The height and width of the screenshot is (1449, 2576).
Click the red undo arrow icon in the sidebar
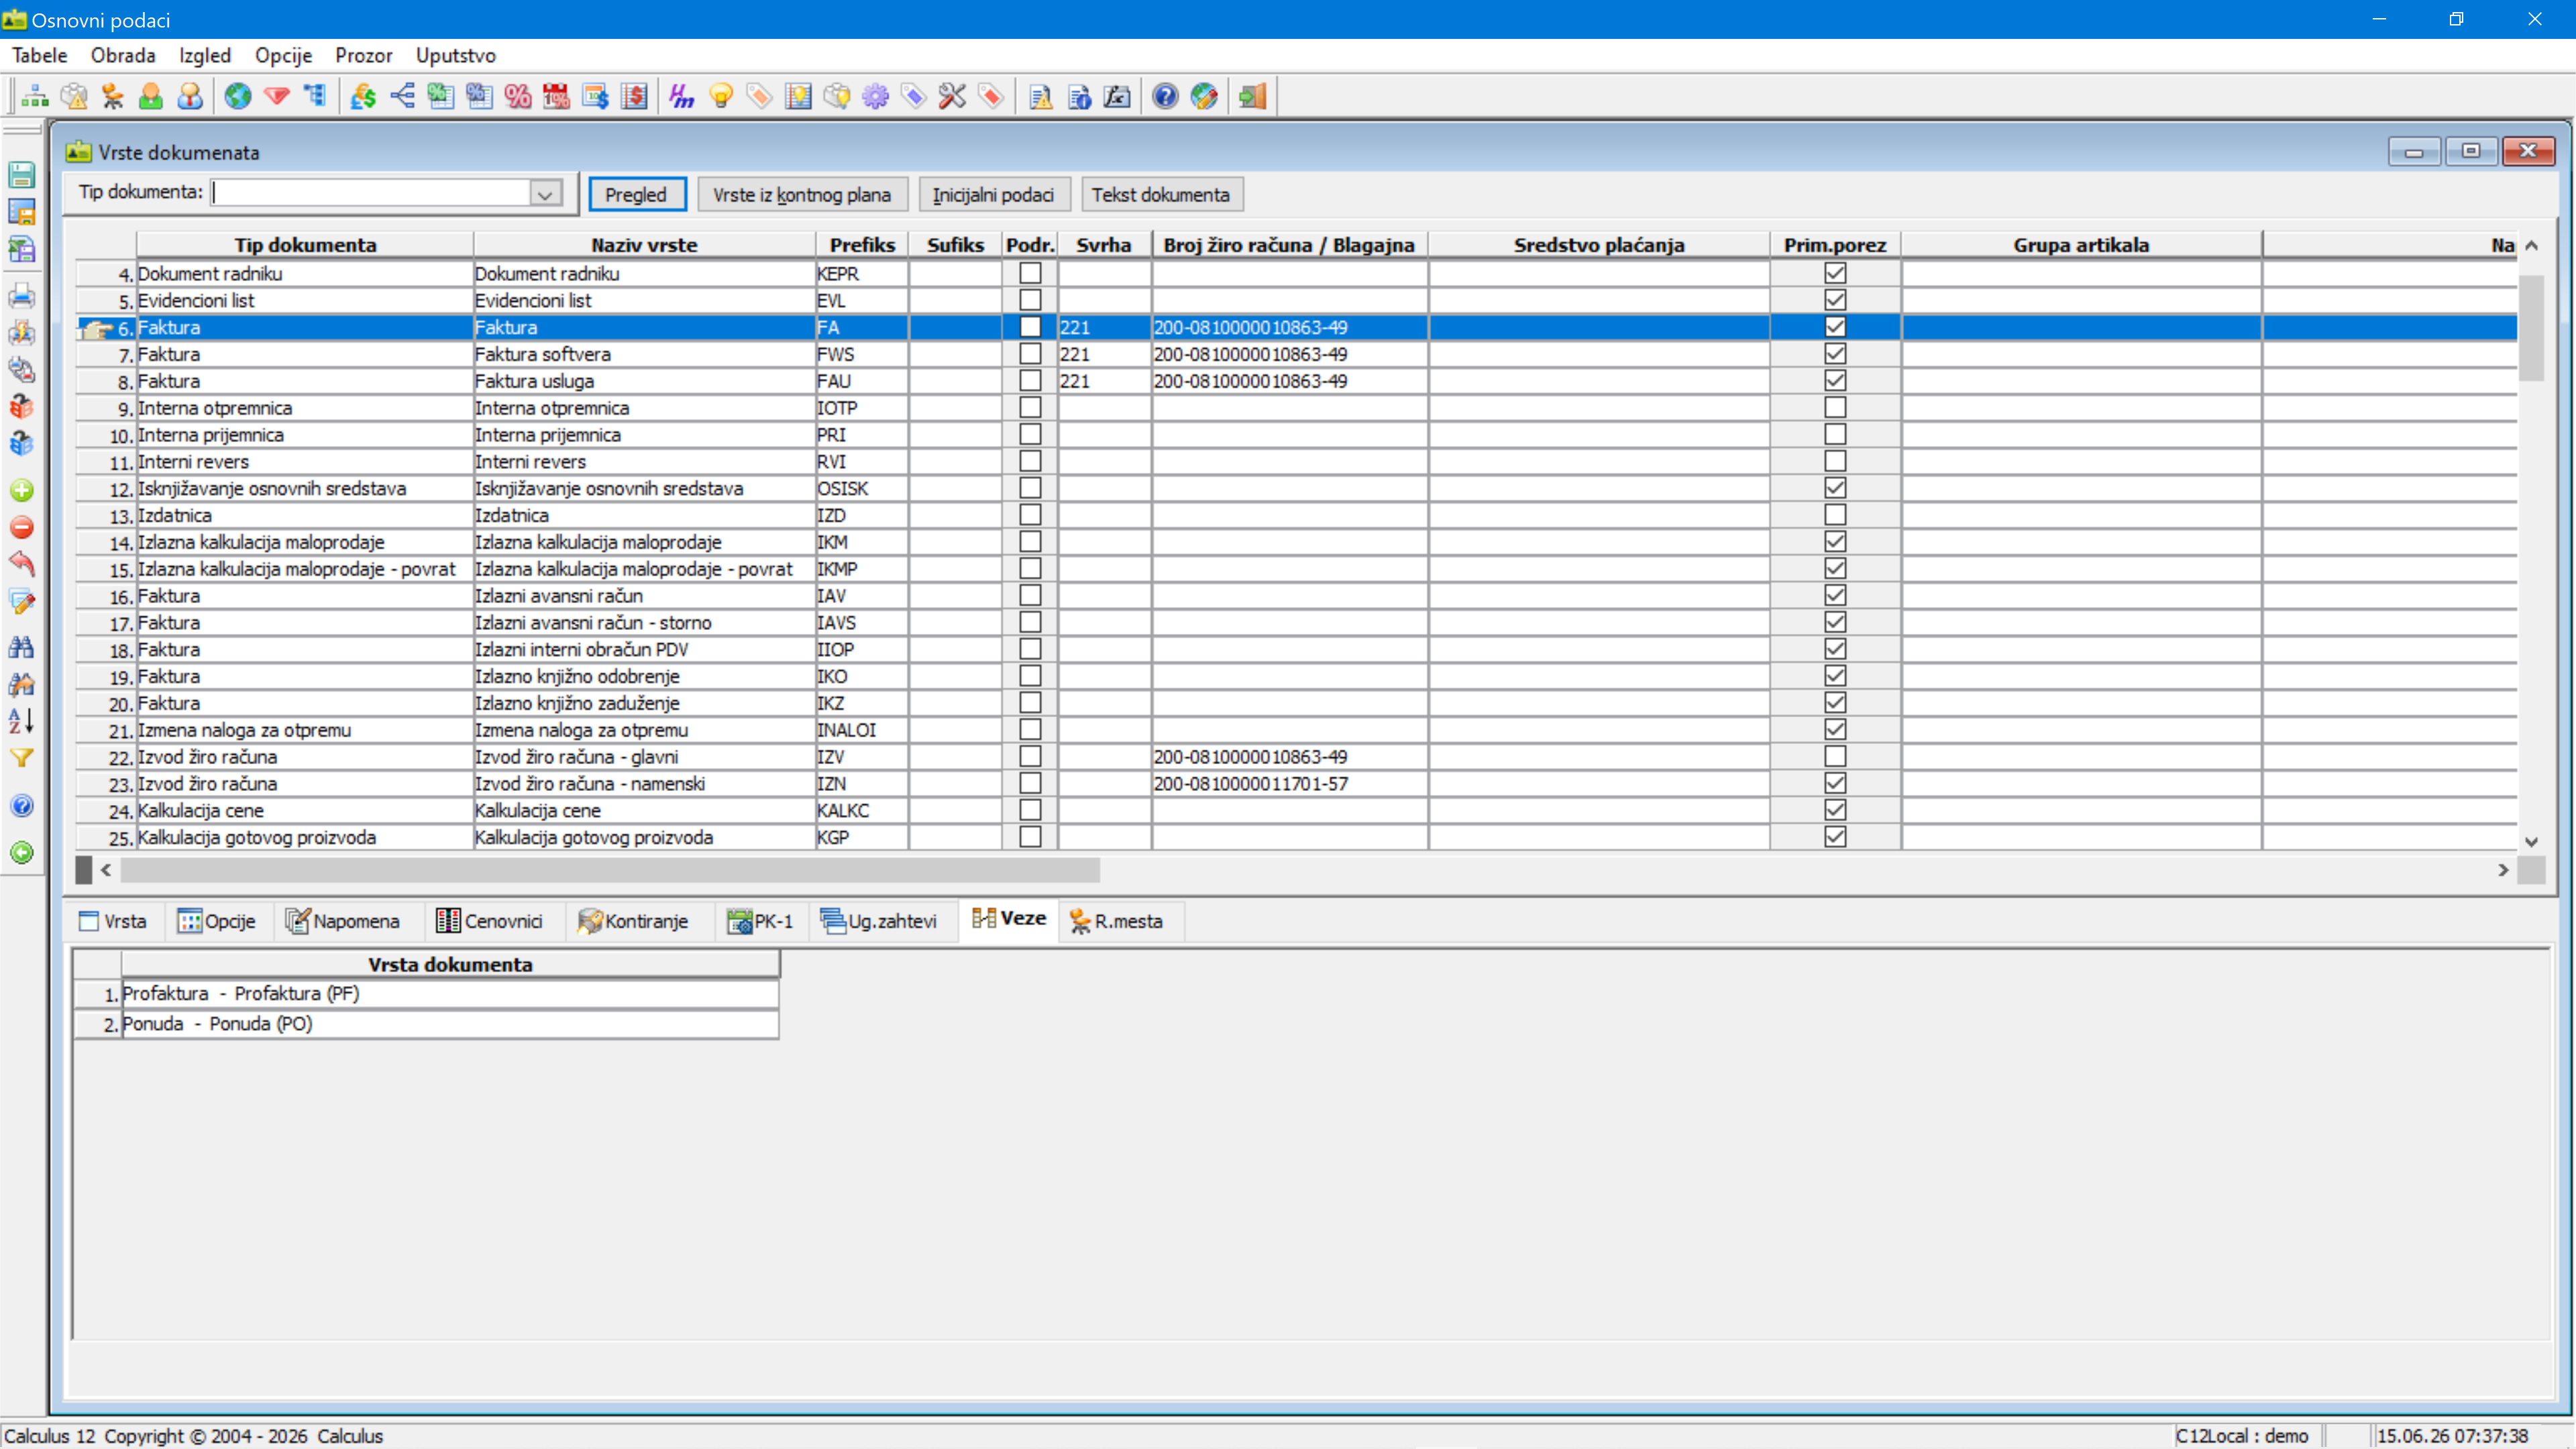(x=22, y=564)
